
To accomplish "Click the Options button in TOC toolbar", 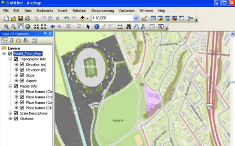I will pyautogui.click(x=34, y=41).
